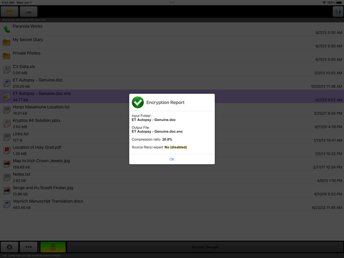Tap the status bar clock 5:02 AM
This screenshot has height=258, width=344.
8,2
